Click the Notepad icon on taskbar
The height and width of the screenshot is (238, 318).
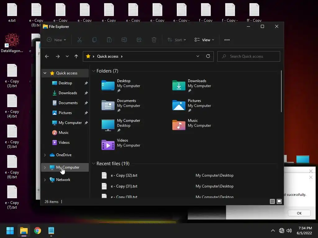coord(51,231)
